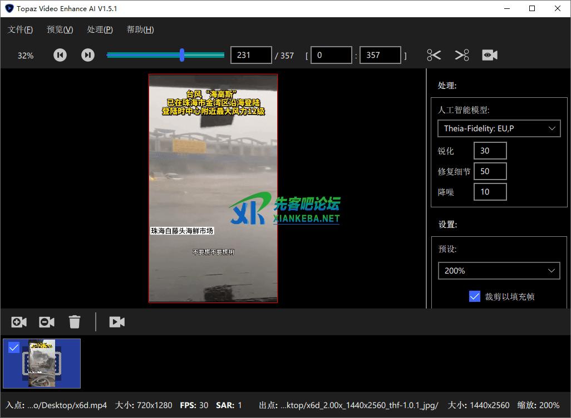Click the 锐化 value field showing 30

(x=490, y=151)
